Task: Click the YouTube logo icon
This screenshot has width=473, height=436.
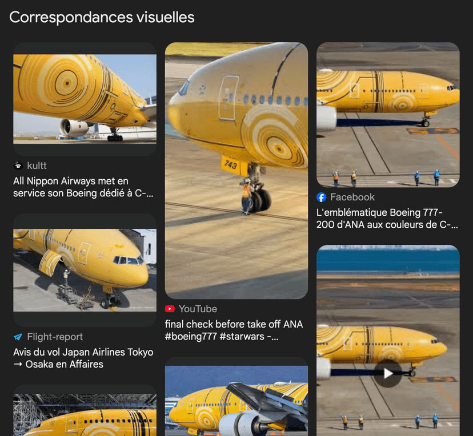Action: coord(170,309)
